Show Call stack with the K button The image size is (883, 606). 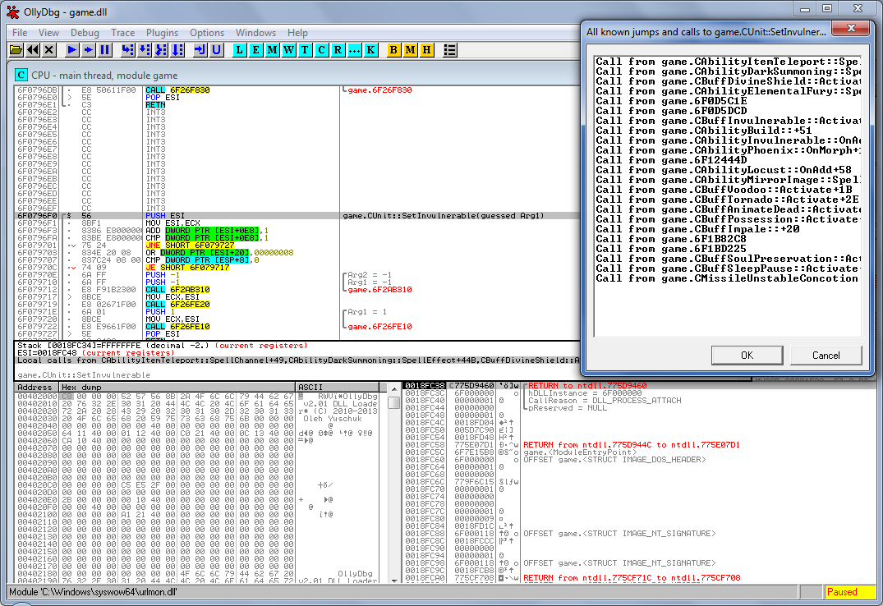[370, 50]
